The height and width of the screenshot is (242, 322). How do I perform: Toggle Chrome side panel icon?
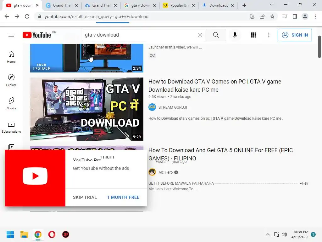[x=295, y=16]
